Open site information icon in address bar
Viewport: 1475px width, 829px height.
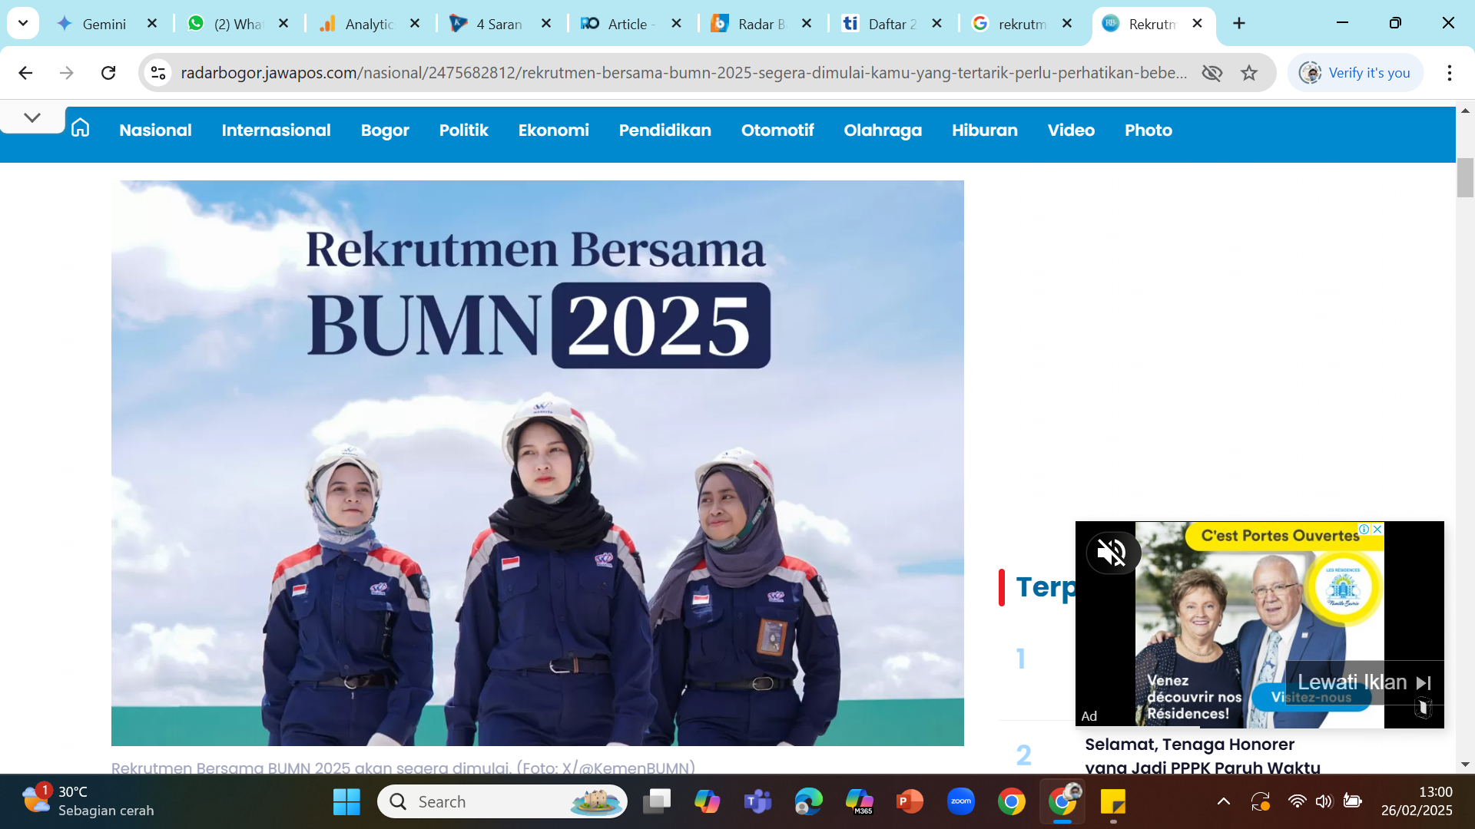click(158, 73)
